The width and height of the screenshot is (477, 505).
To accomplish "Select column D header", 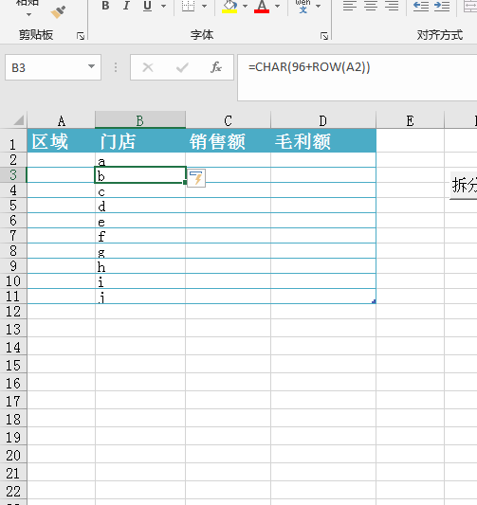I will point(323,120).
